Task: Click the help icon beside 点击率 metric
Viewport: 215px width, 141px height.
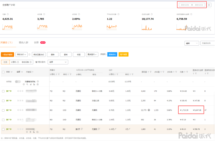Action: tap(79, 14)
